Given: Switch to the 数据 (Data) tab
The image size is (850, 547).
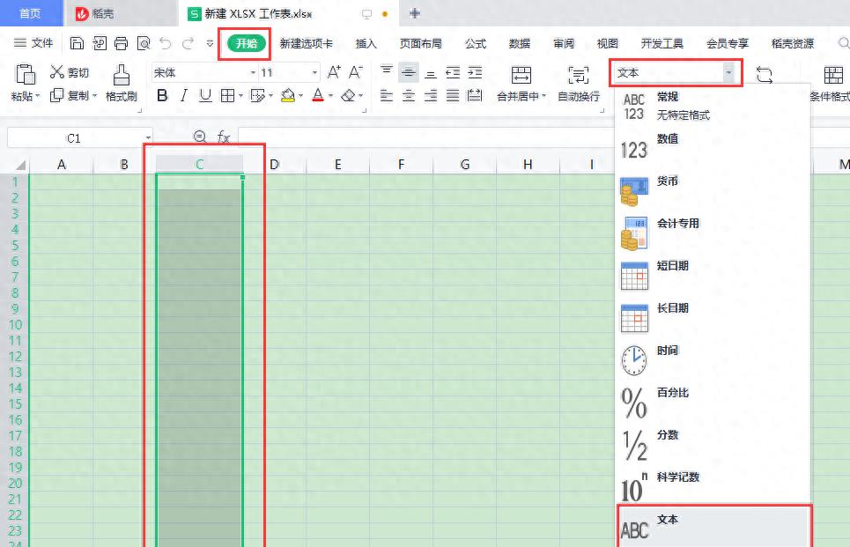Looking at the screenshot, I should (x=520, y=43).
